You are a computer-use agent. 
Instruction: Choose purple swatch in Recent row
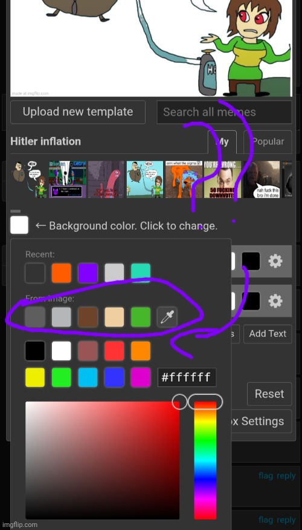coord(88,273)
